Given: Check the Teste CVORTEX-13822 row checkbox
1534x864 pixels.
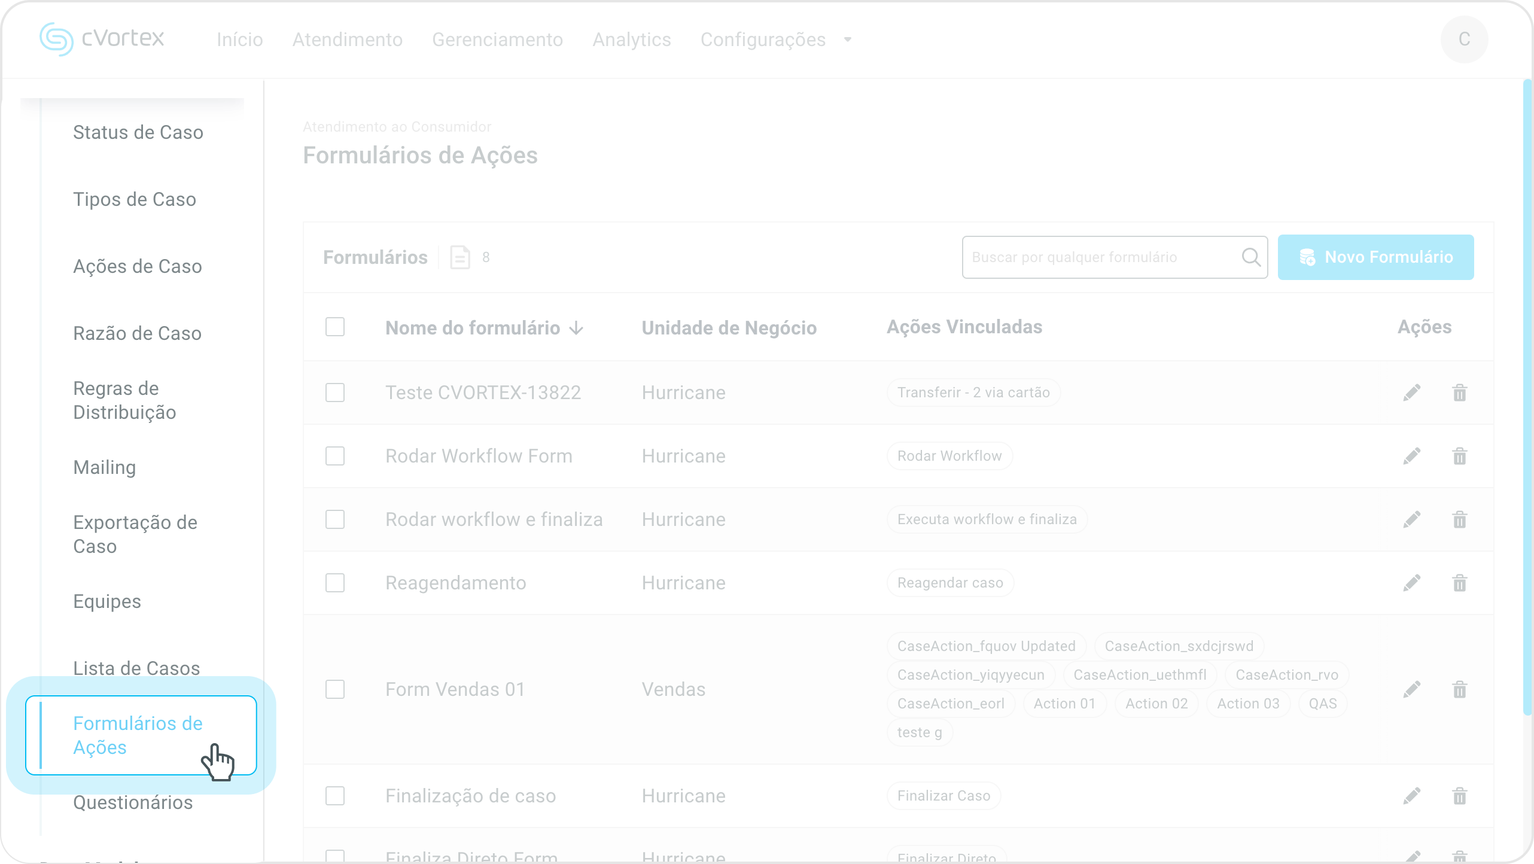Looking at the screenshot, I should (x=335, y=393).
